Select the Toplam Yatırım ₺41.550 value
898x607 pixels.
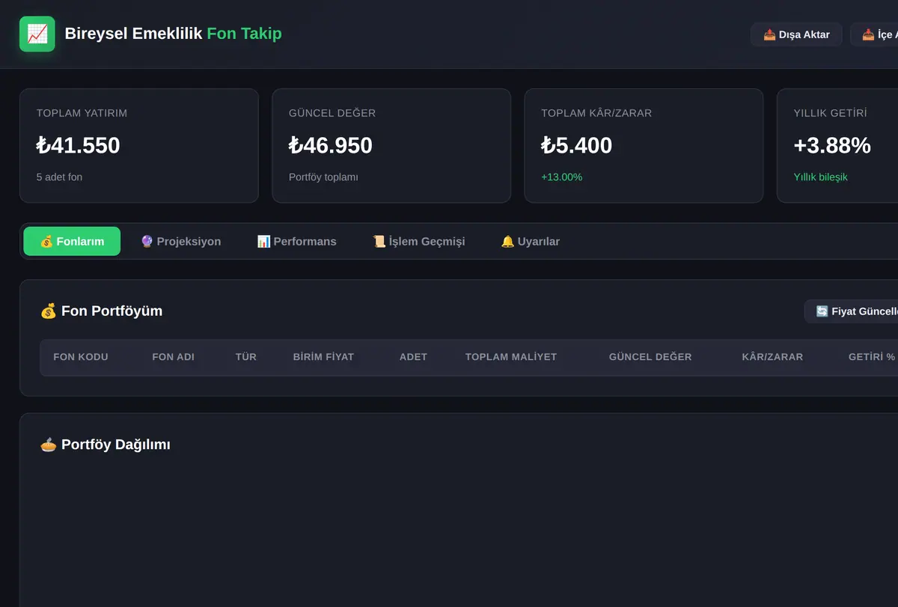click(78, 145)
